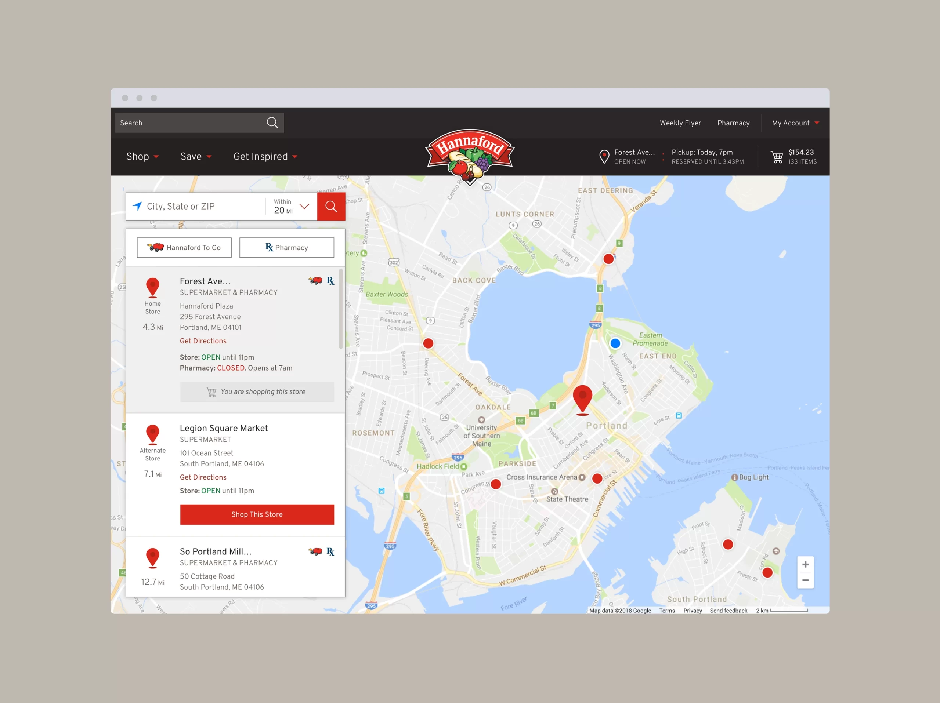Click red map marker on Forest Ave near Concord St
Viewport: 940px width, 703px height.
point(429,343)
